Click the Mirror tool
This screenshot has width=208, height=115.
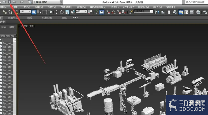click(157, 12)
